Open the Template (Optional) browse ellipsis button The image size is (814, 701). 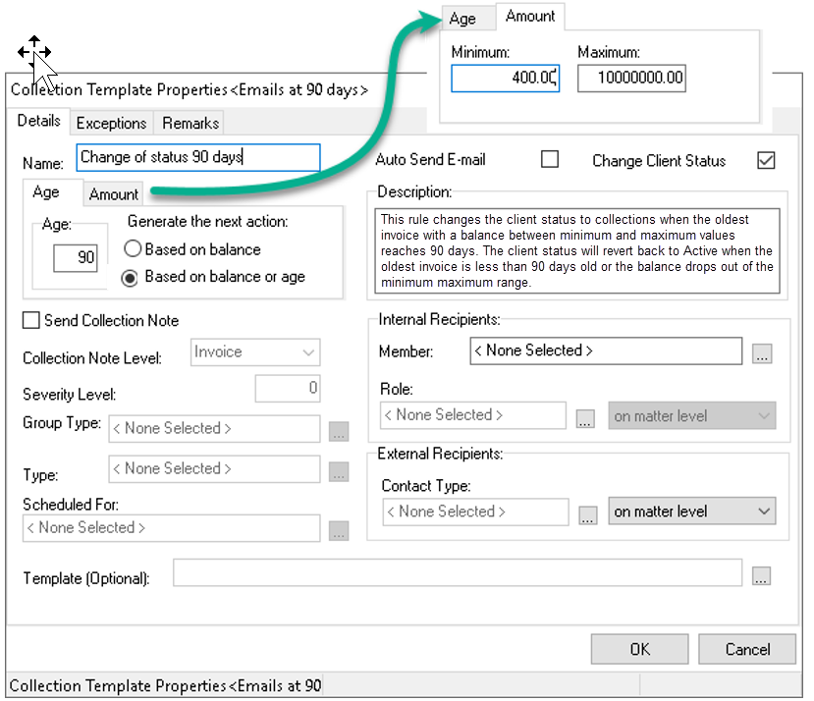pyautogui.click(x=761, y=575)
